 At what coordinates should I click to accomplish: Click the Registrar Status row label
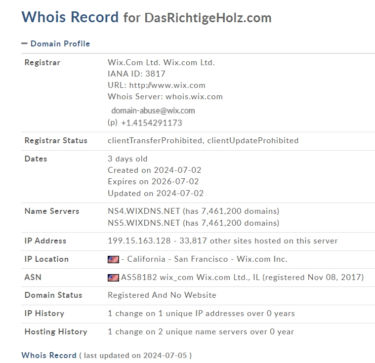(56, 141)
